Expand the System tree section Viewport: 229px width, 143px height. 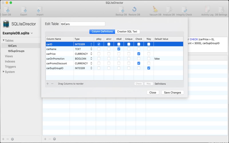click(x=3, y=72)
